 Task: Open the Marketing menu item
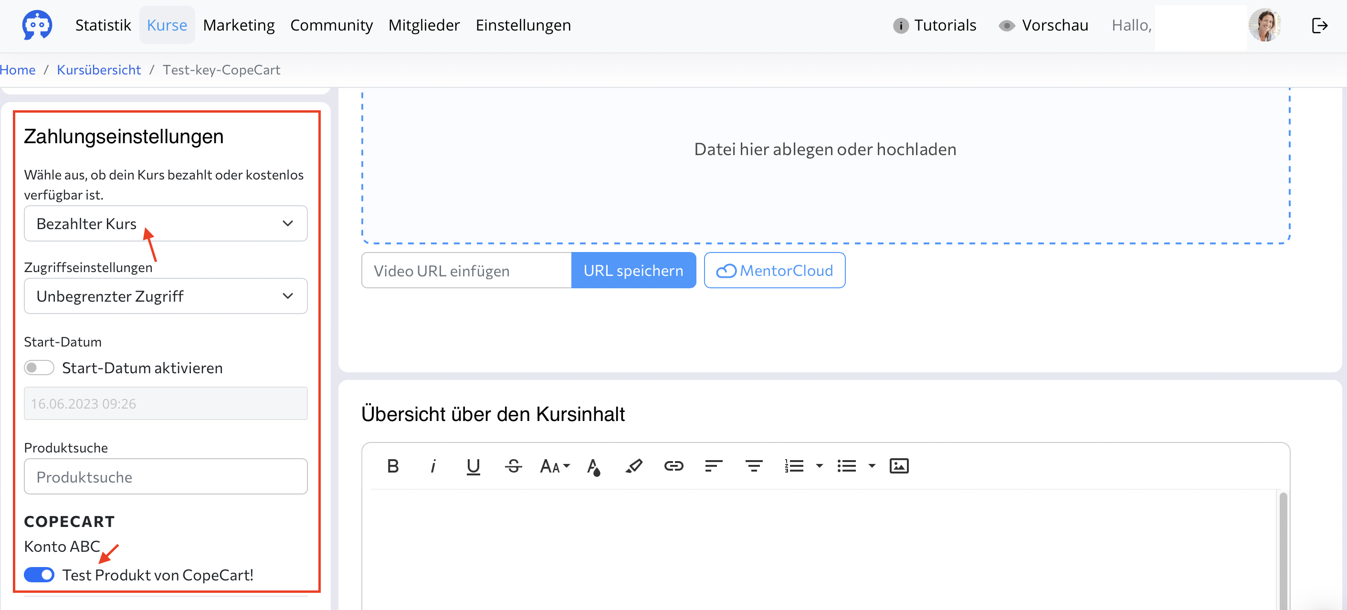239,26
